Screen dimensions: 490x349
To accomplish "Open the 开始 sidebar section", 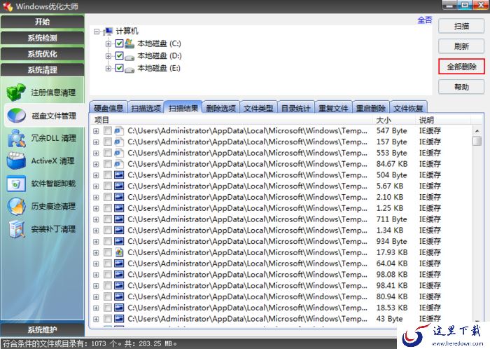I will click(42, 22).
